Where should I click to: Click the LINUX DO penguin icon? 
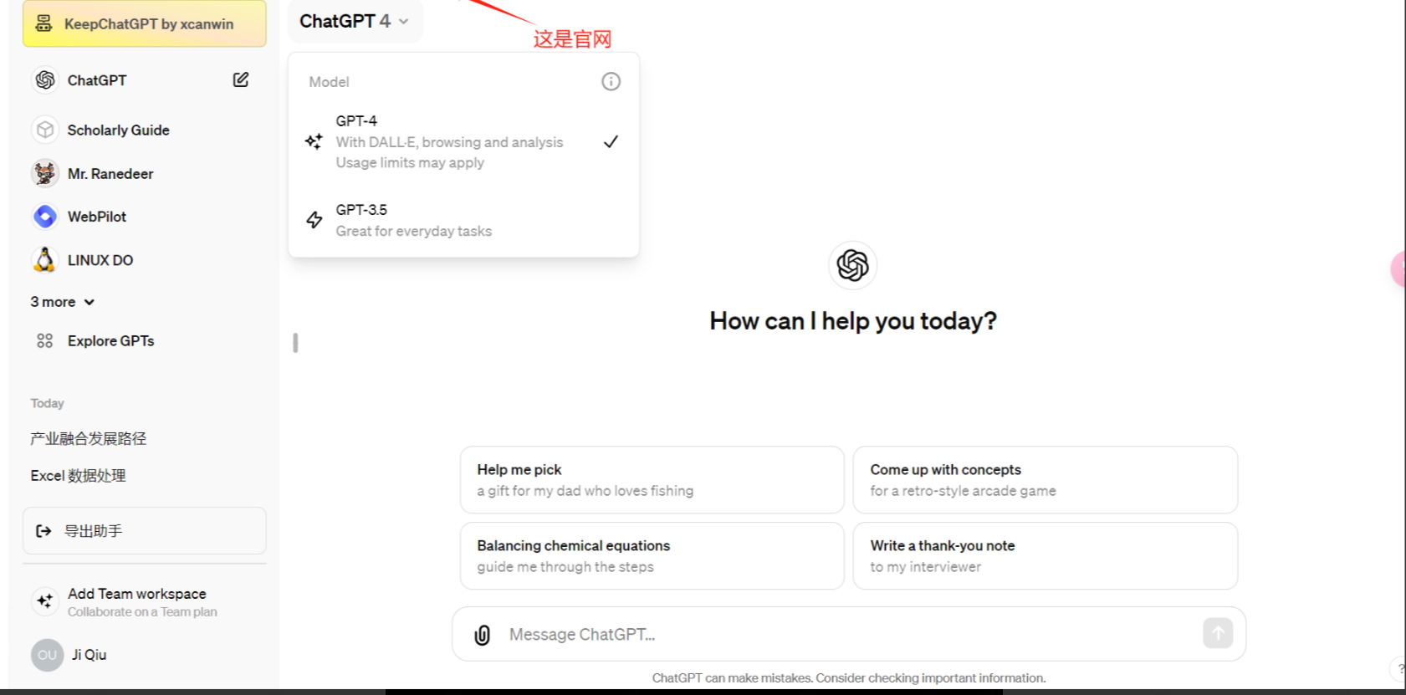coord(45,260)
